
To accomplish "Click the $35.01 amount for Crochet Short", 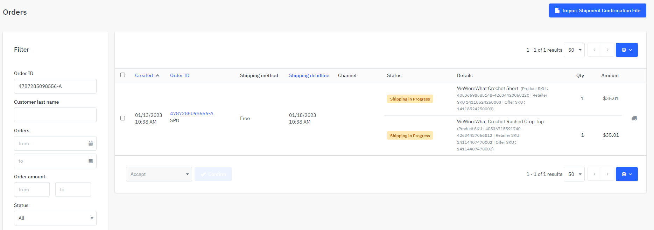I will point(611,98).
